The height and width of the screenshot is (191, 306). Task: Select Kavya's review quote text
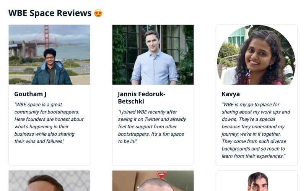pos(256,130)
